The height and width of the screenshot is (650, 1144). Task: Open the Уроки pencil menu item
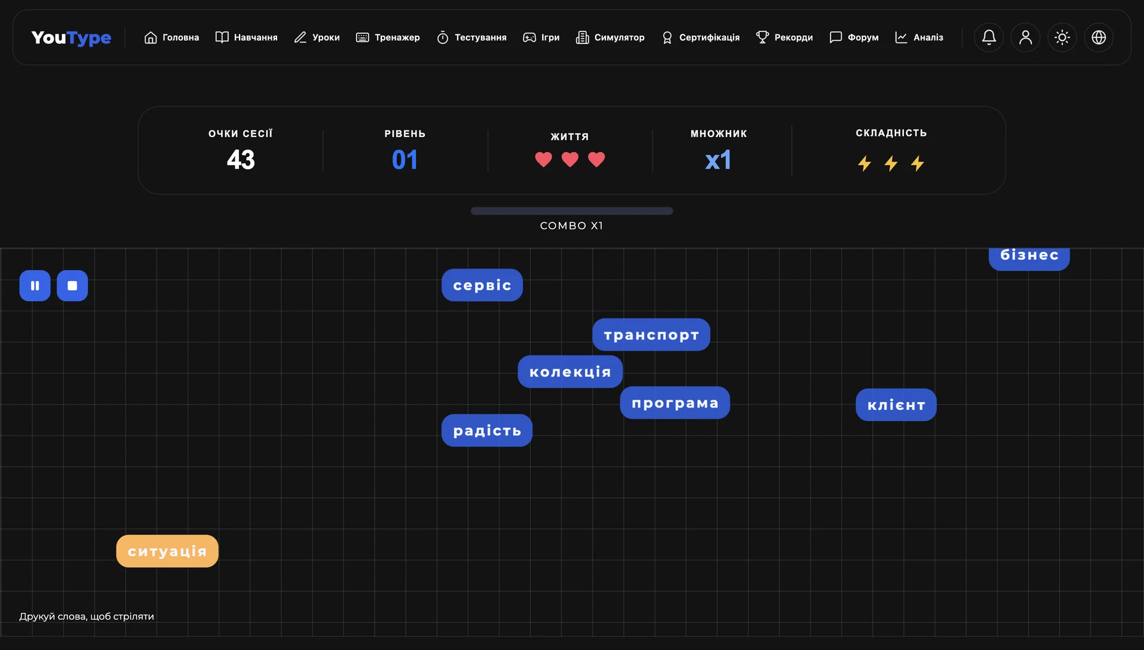(317, 38)
